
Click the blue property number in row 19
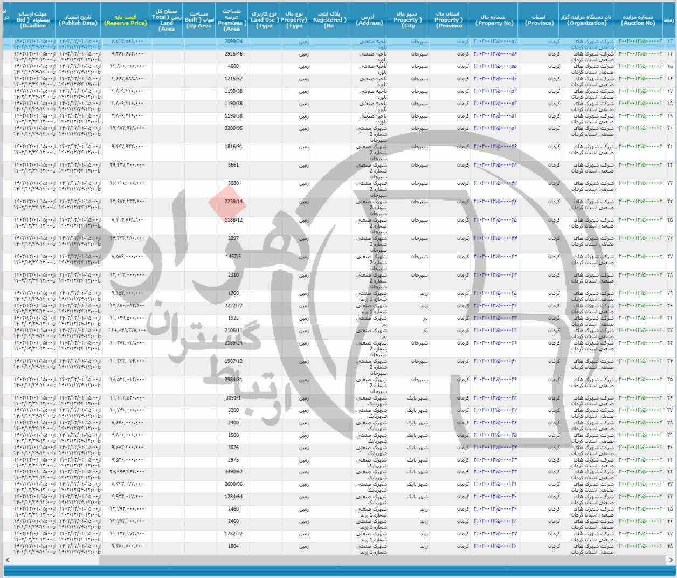pos(494,115)
